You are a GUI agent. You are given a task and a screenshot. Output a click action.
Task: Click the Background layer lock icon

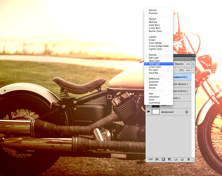pos(186,111)
